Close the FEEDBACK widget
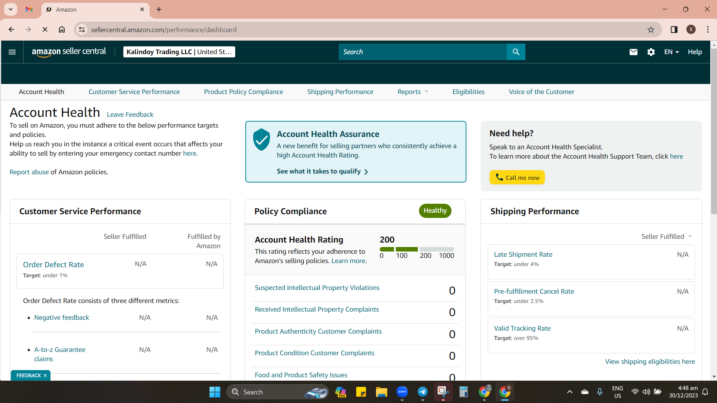The width and height of the screenshot is (717, 403). click(45, 375)
